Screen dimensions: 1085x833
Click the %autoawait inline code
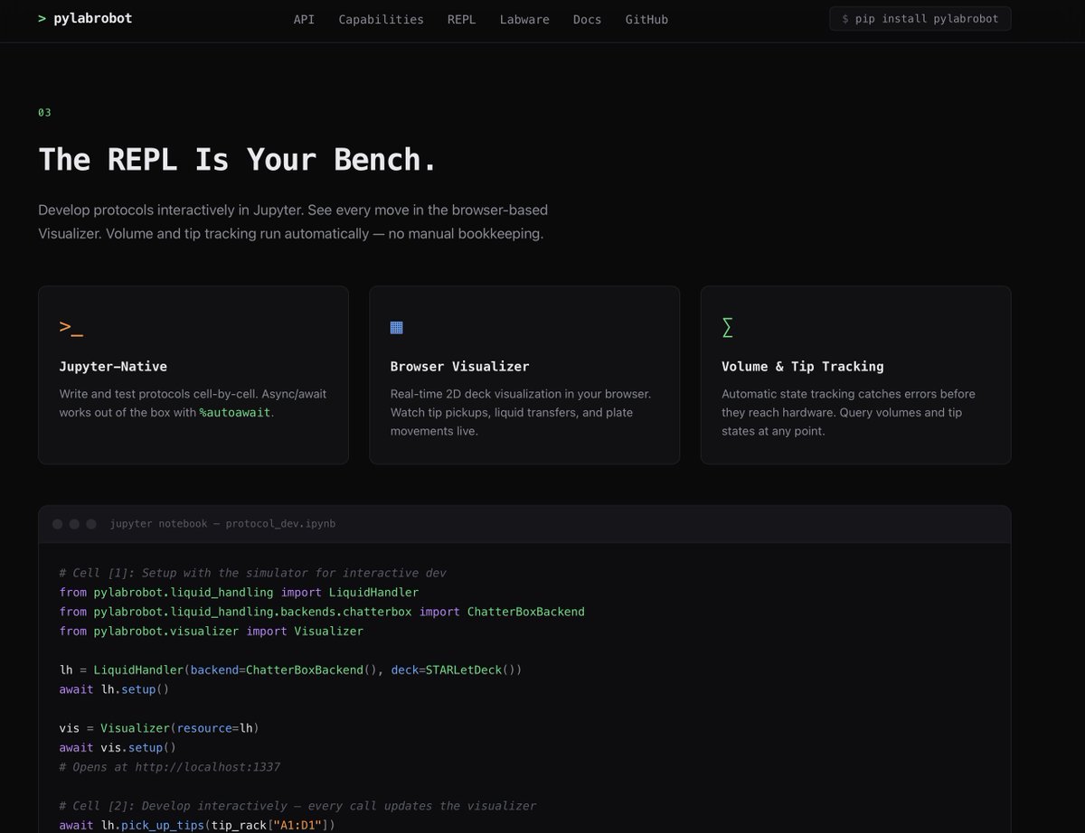click(234, 413)
